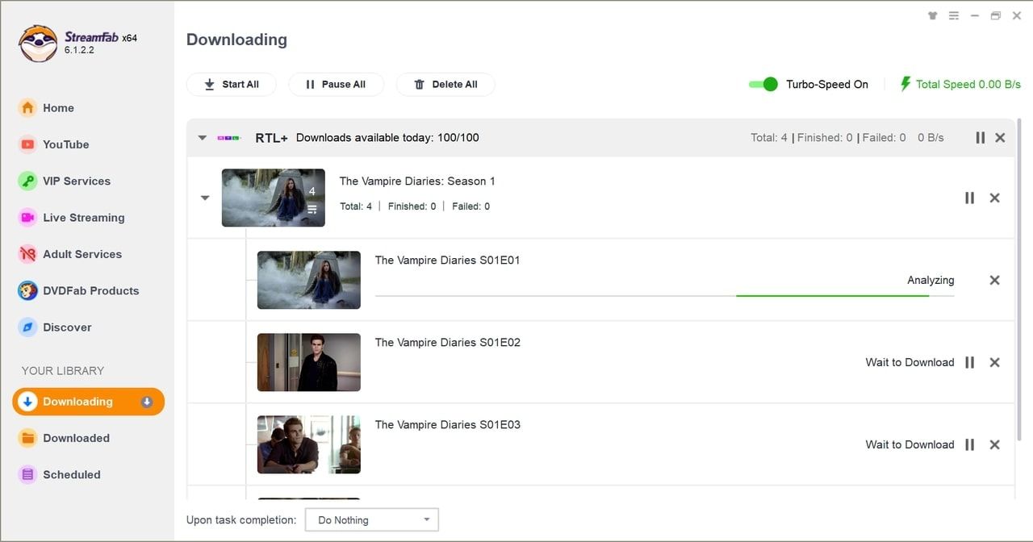Click 'Downloads available today: 100/100' text
Viewport: 1033px width, 542px height.
pos(387,138)
